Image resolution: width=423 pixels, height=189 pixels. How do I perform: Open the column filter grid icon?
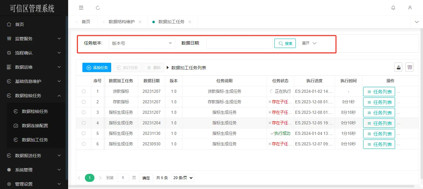click(409, 67)
